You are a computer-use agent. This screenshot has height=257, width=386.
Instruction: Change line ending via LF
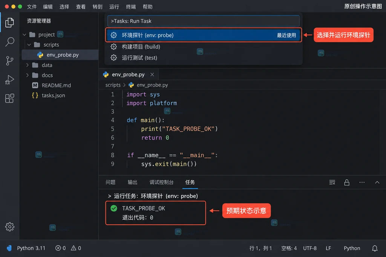tap(328, 248)
